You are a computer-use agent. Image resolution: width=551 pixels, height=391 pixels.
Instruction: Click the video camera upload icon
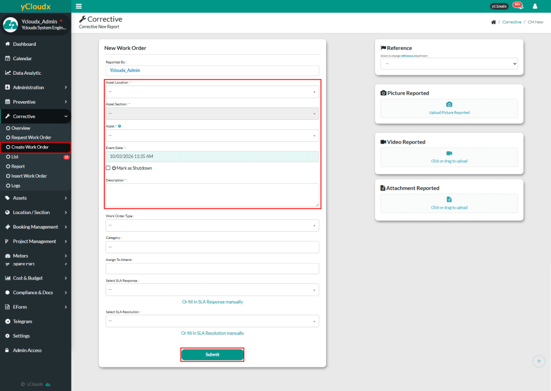point(449,153)
